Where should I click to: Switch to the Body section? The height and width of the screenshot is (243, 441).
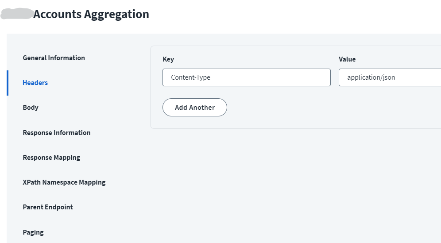click(x=31, y=108)
